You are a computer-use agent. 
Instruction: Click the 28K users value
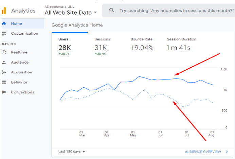[65, 48]
